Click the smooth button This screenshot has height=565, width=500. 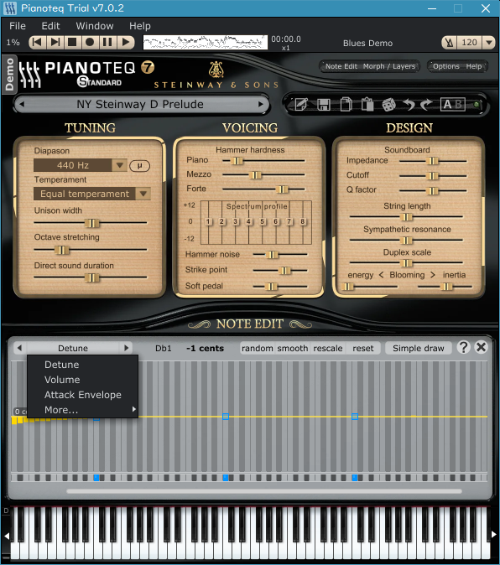(292, 349)
